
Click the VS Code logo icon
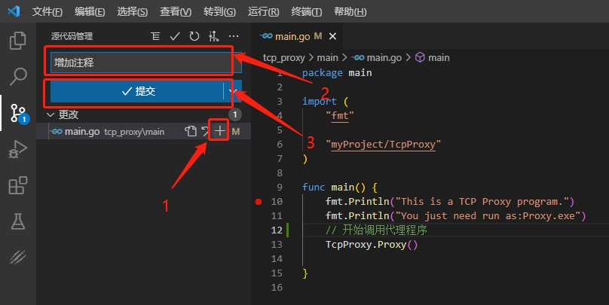(x=14, y=11)
